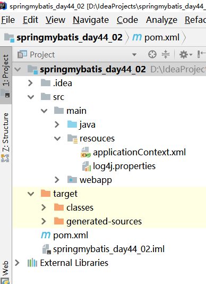Click the .idea folder icon
The width and height of the screenshot is (206, 284).
click(46, 83)
